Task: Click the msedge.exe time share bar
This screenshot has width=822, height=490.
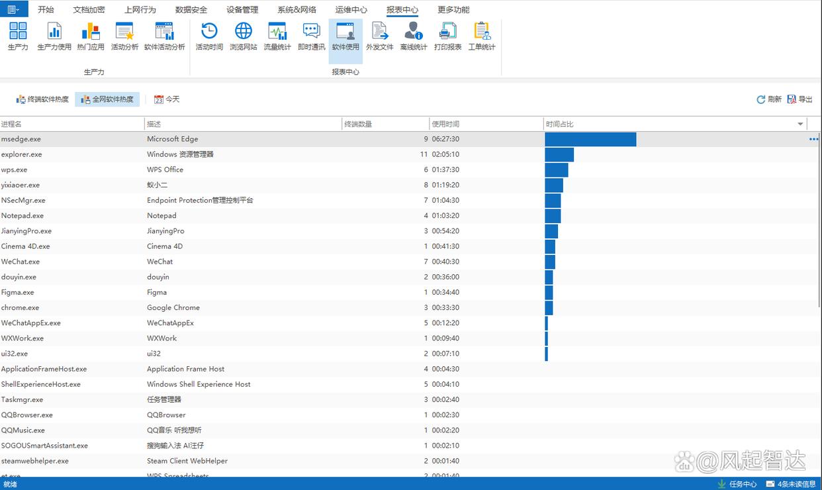Action: (x=590, y=139)
